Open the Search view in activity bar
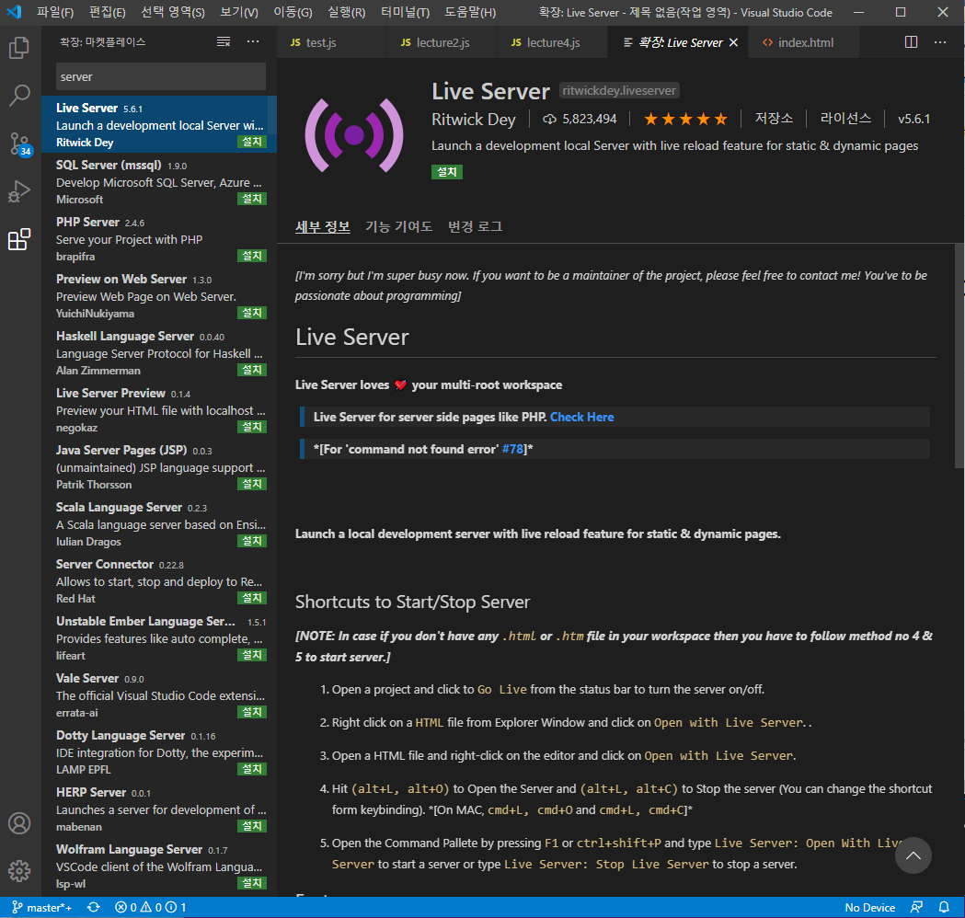This screenshot has height=918, width=965. click(x=19, y=96)
